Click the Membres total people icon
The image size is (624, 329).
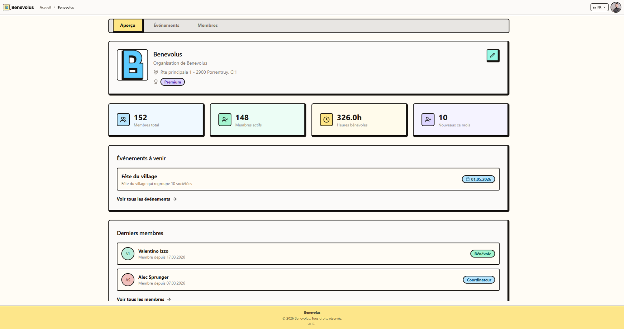123,120
